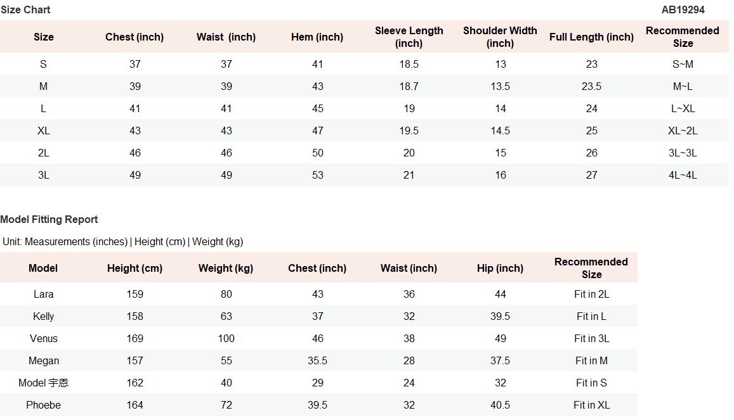Click the Shoulder Width column header

500,37
